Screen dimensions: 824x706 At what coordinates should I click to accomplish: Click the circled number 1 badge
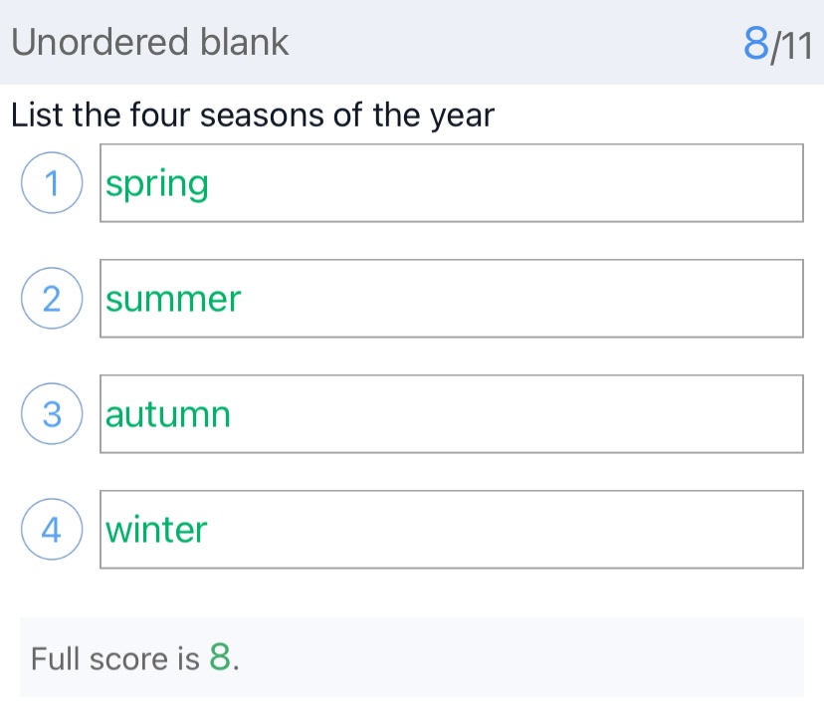coord(50,184)
